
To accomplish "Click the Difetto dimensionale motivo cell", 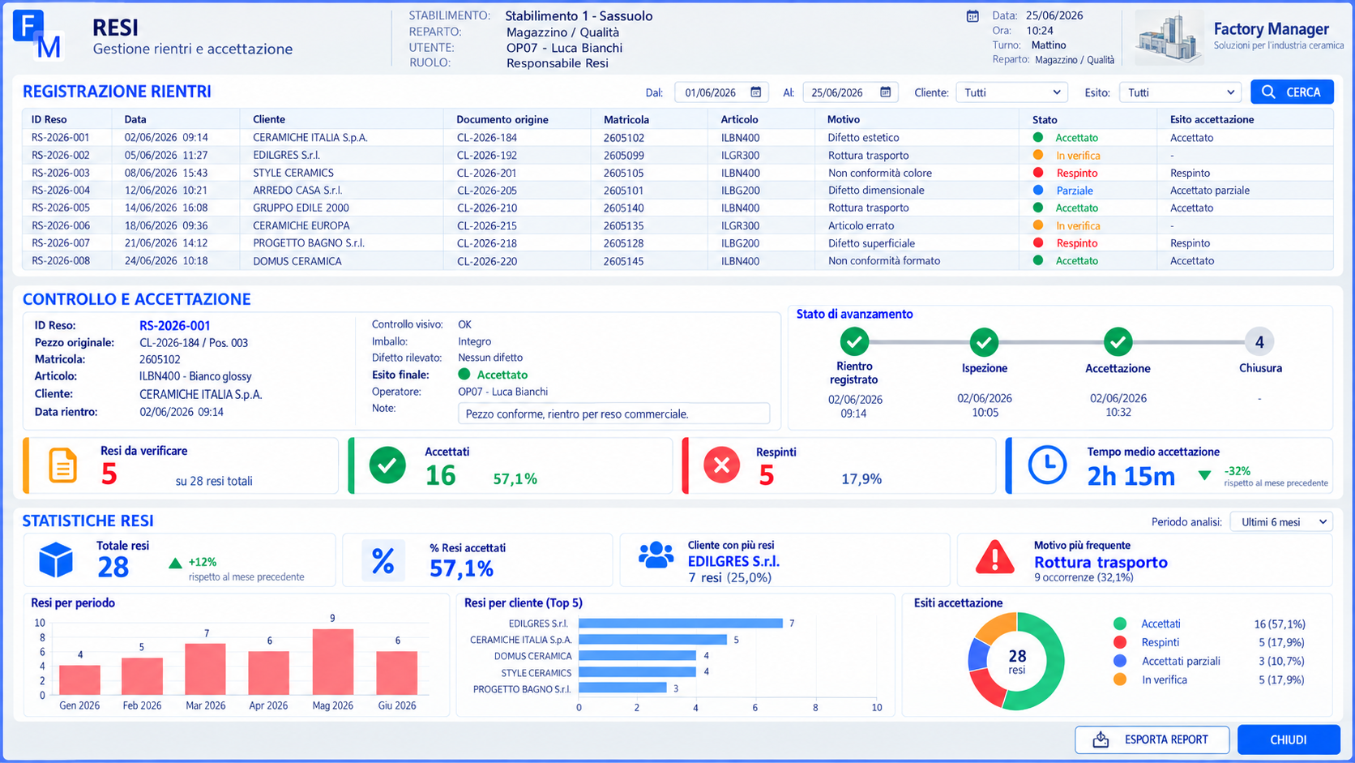I will [x=876, y=191].
